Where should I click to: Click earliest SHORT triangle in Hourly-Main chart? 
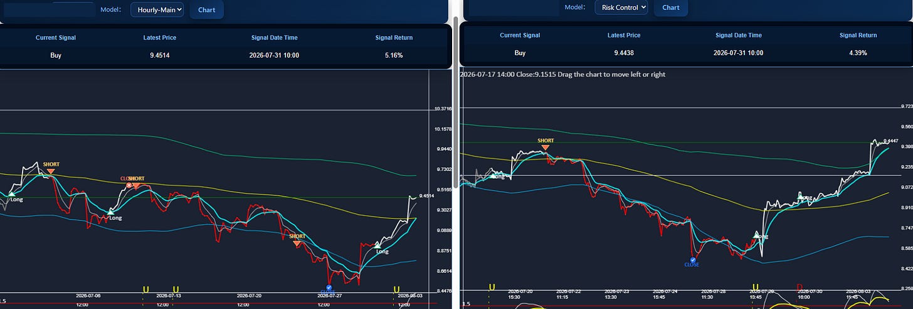[51, 171]
